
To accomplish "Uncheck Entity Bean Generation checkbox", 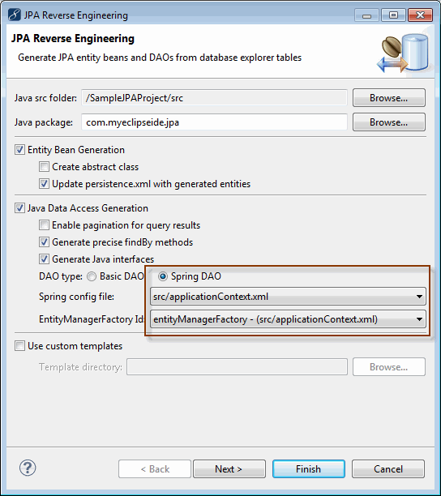I will pyautogui.click(x=19, y=150).
